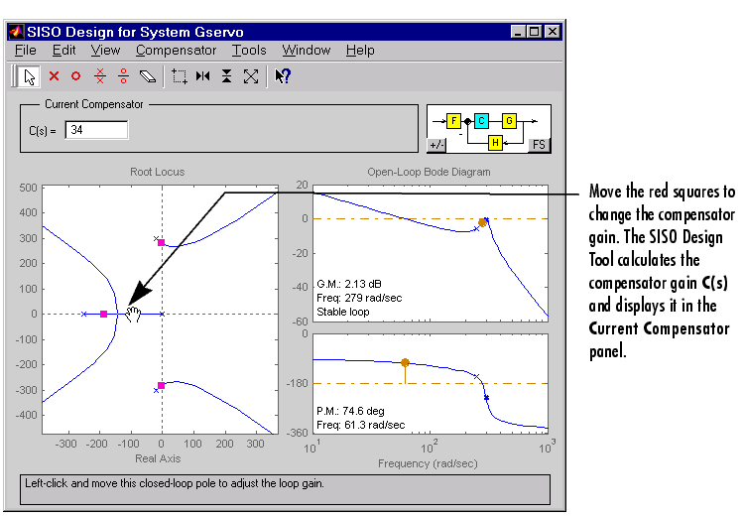Open the Compensator menu

176,50
